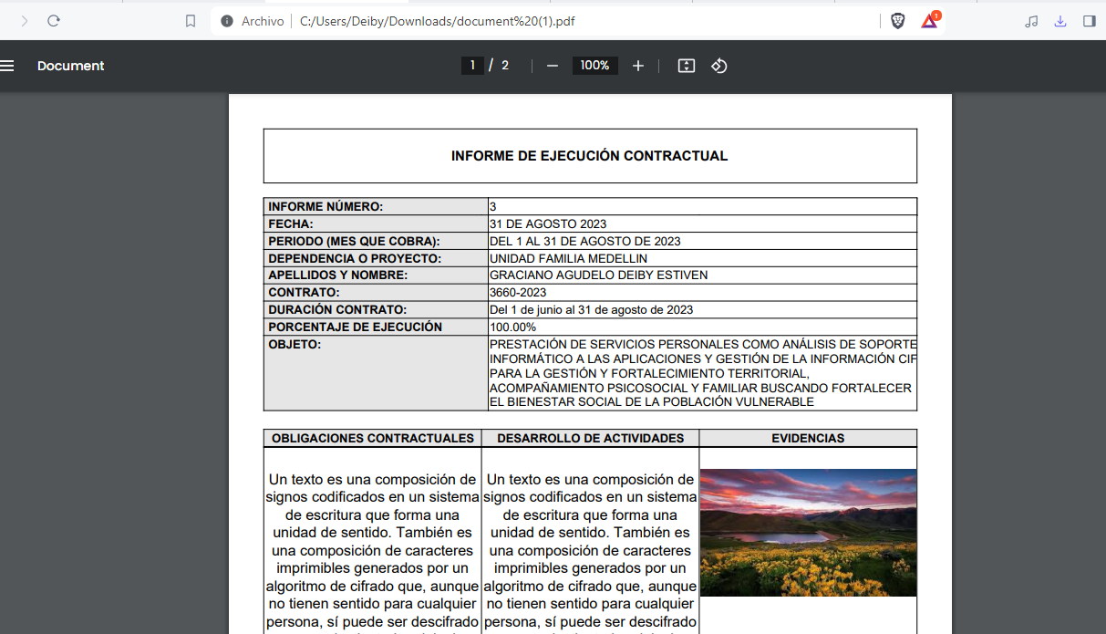Click the DESARROLLO DE ACTIVIDADES column header
Viewport: 1106px width, 634px height.
[x=591, y=439]
